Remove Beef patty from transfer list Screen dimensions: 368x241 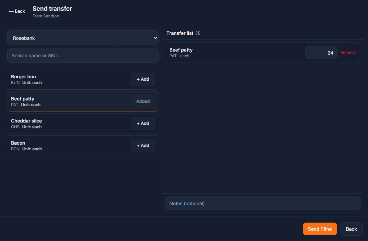point(348,53)
